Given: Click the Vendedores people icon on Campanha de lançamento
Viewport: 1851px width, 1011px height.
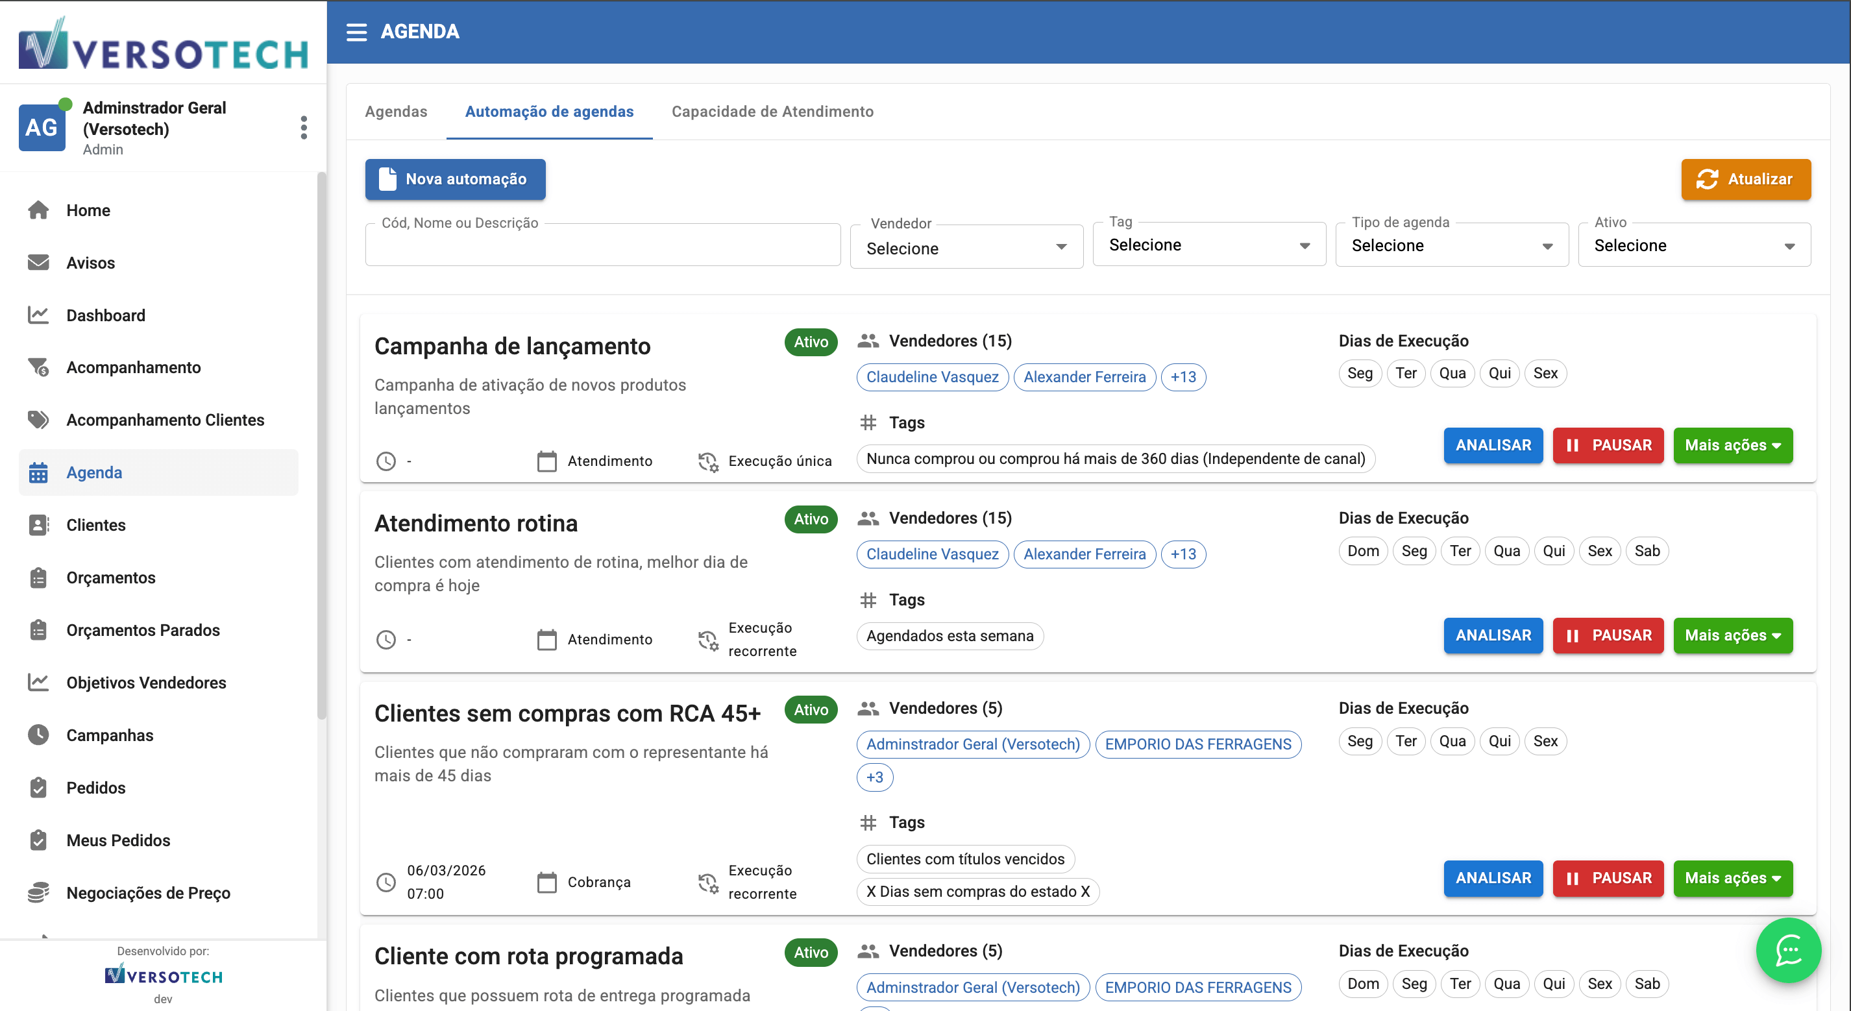Looking at the screenshot, I should [868, 341].
